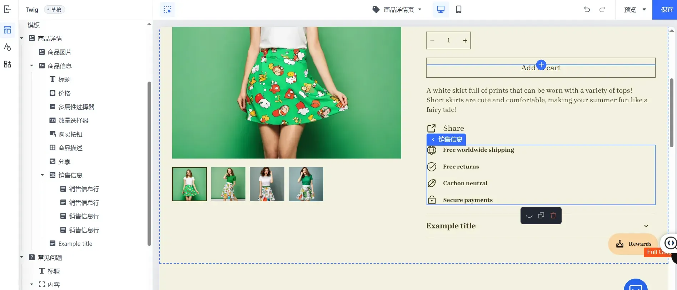Expand the Example title accordion

(x=646, y=226)
